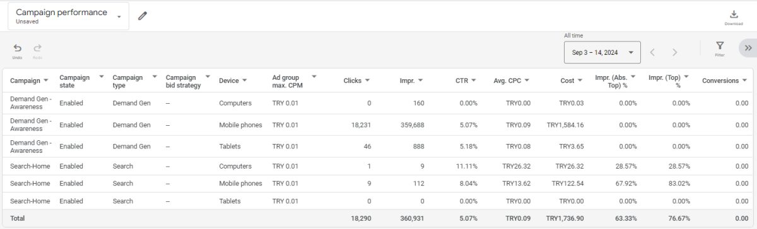Go to next date range arrow
This screenshot has height=229, width=757.
click(674, 52)
